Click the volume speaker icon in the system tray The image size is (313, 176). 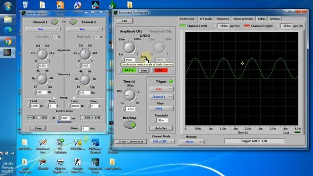[1, 158]
